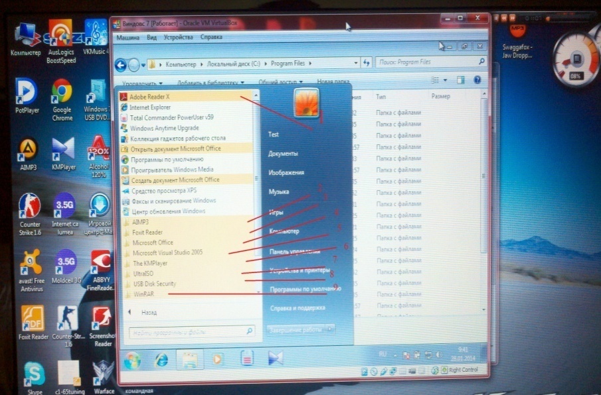
Task: Open Windows Media Player from taskbar
Action: click(x=217, y=359)
